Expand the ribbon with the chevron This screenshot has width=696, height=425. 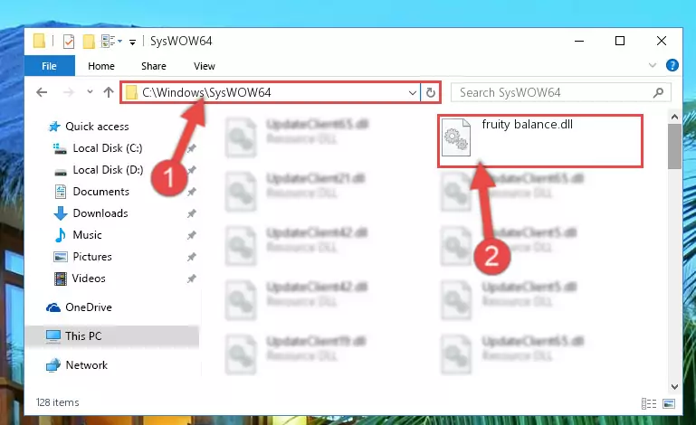coord(652,66)
